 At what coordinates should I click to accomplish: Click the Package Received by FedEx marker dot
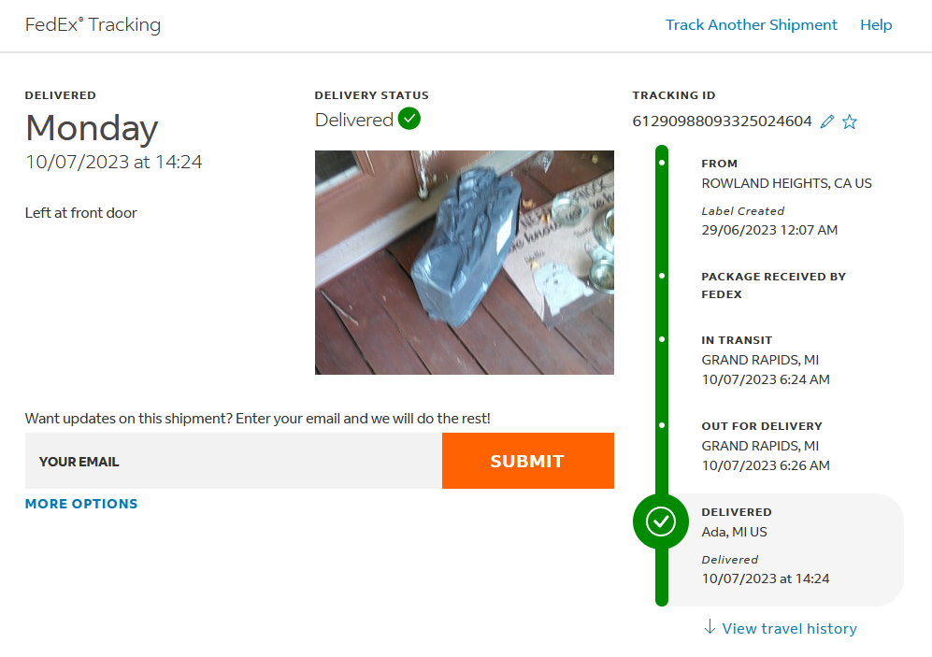coord(662,277)
